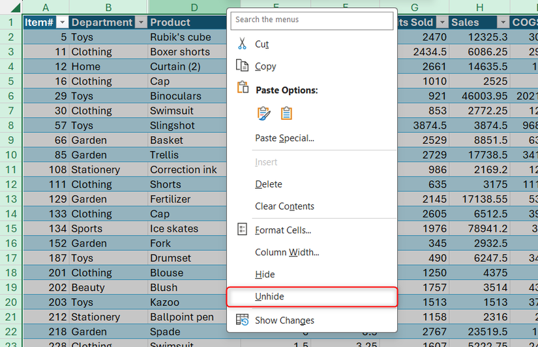The height and width of the screenshot is (347, 538).
Task: Select Cut from context menu
Action: [312, 44]
